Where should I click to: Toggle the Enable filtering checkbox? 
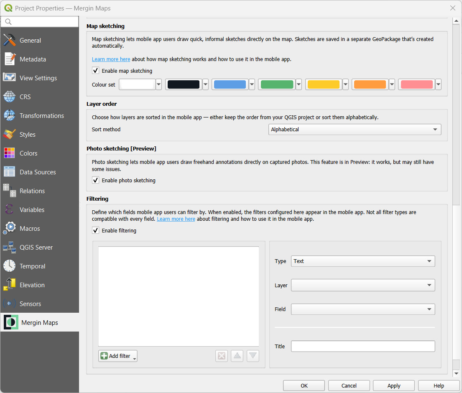tap(96, 230)
